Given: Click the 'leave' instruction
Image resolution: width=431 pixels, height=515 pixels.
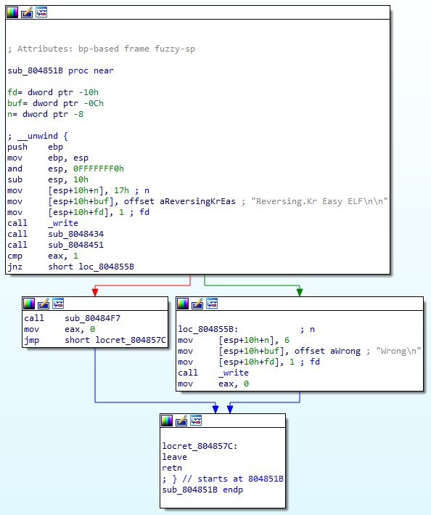Looking at the screenshot, I should [x=174, y=457].
